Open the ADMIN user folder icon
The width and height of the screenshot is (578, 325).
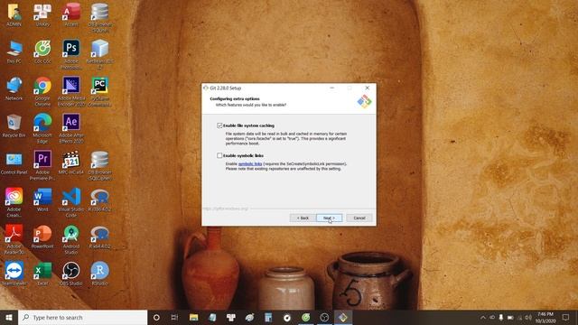(x=14, y=15)
